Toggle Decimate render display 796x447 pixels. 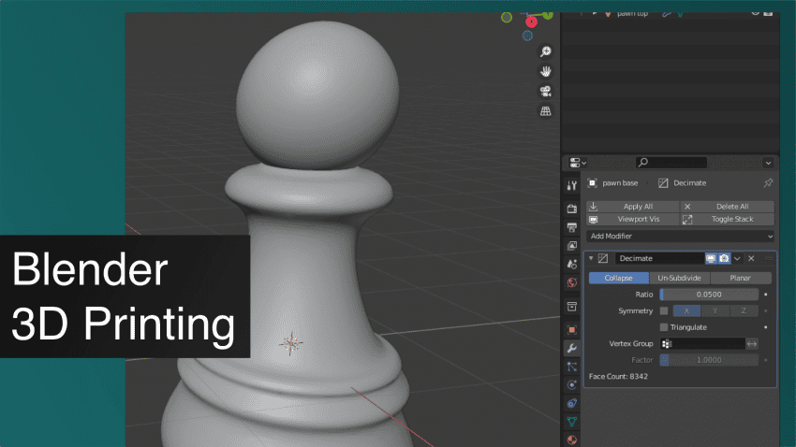pyautogui.click(x=724, y=258)
